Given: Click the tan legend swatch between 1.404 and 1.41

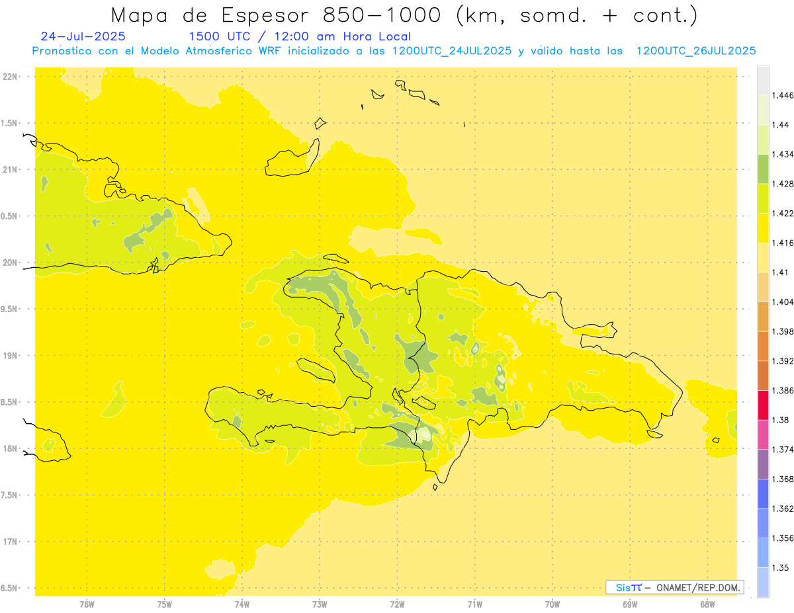Looking at the screenshot, I should (764, 287).
